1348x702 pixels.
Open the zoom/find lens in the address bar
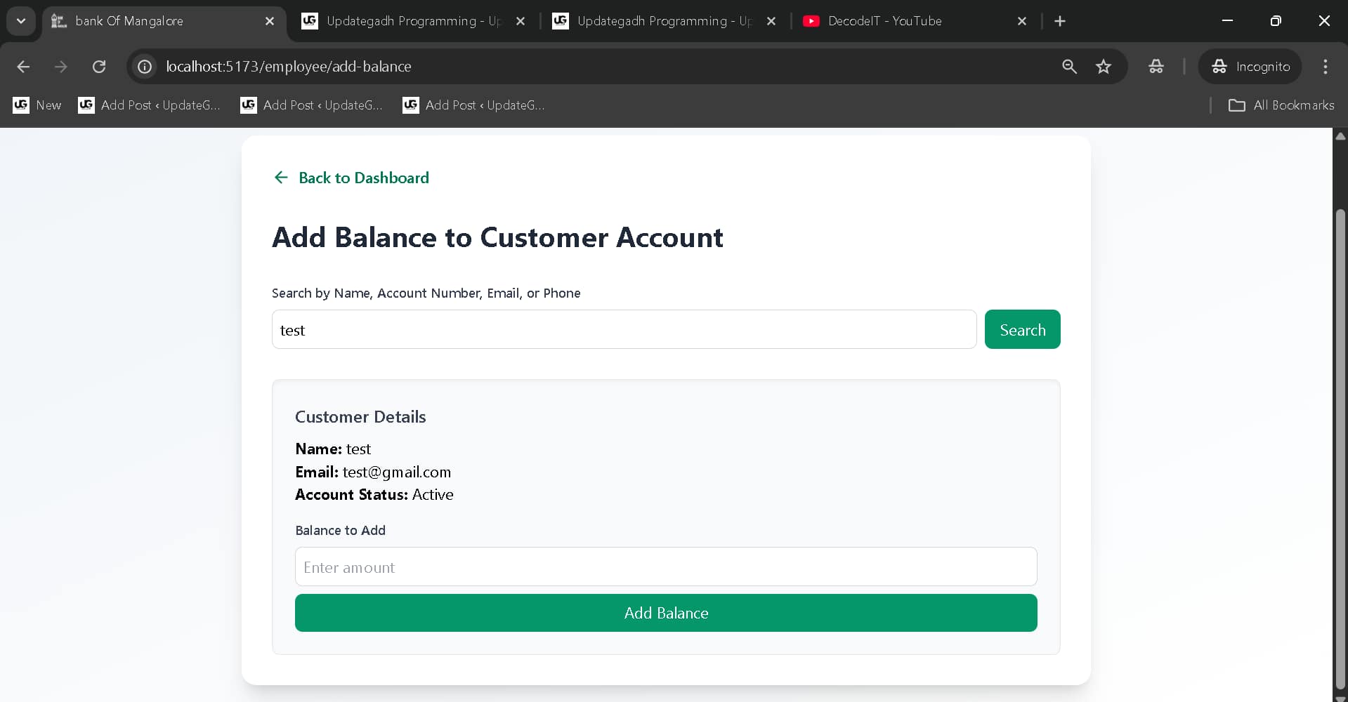1069,67
